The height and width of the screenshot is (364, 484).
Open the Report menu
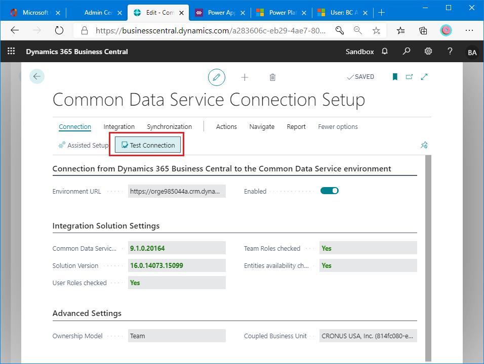click(x=296, y=127)
